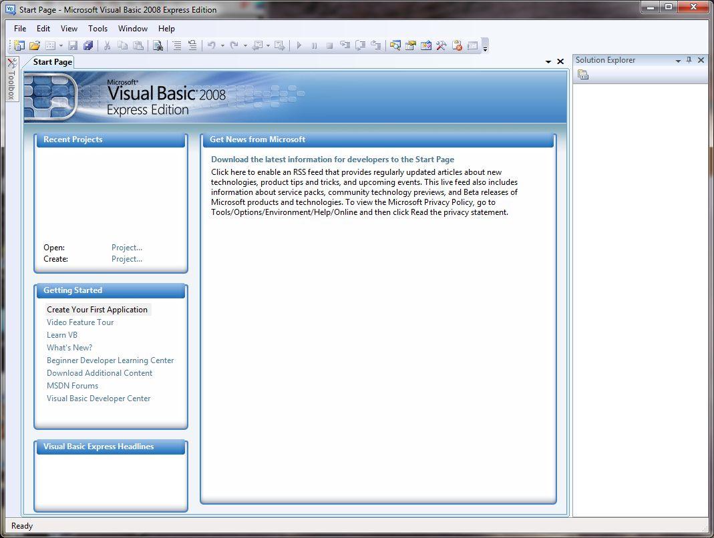714x538 pixels.
Task: Open the What's New? link
Action: coord(69,348)
